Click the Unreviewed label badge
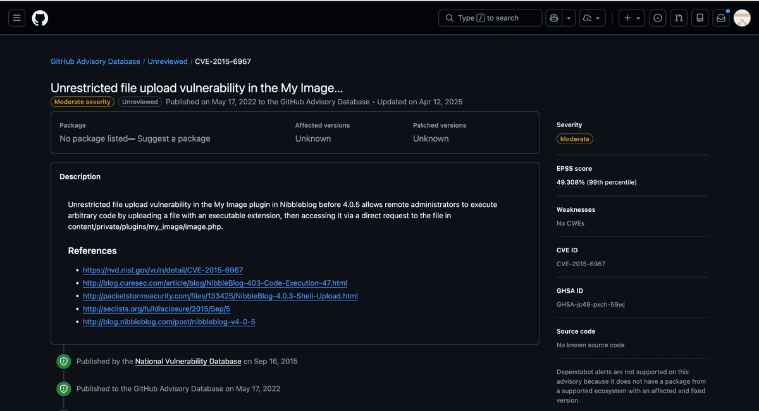 point(140,102)
